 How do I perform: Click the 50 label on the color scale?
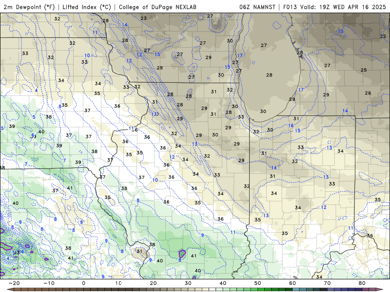coord(258,283)
